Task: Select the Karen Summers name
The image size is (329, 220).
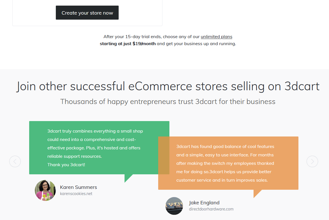Action: tap(79, 187)
